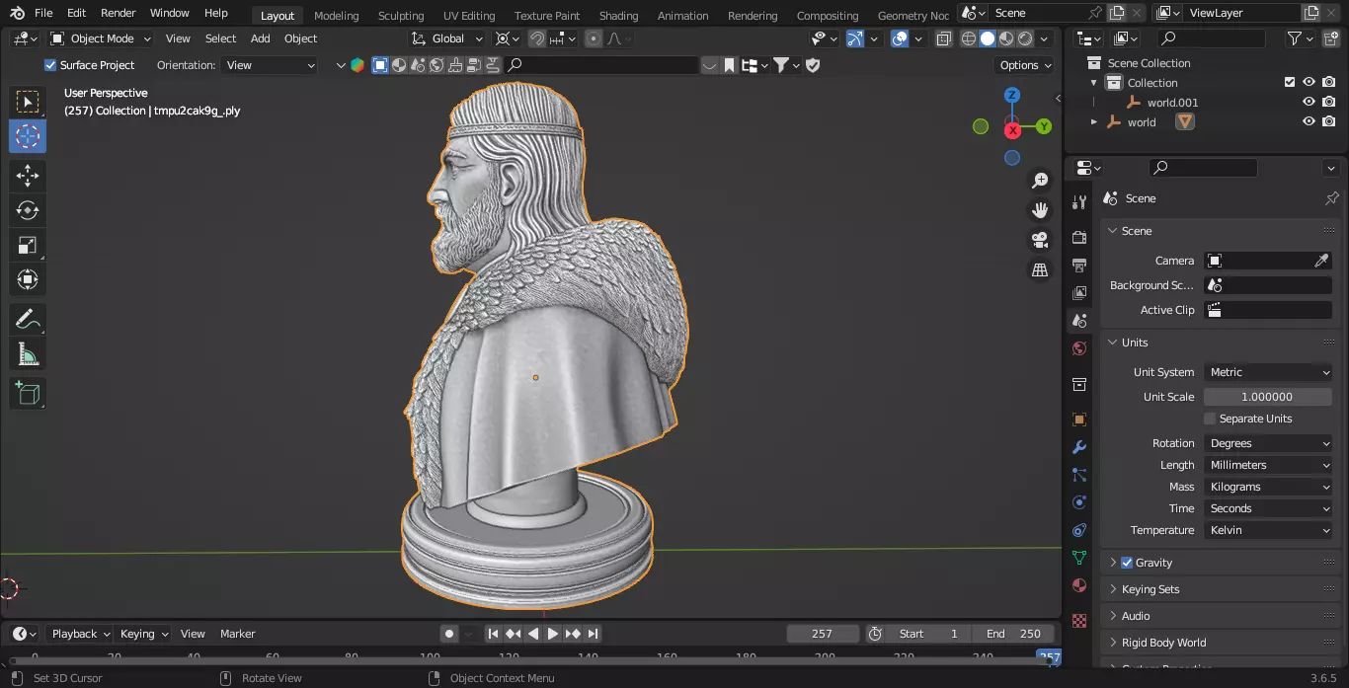Toggle camera view icon in viewport
This screenshot has height=688, width=1349.
(1040, 240)
